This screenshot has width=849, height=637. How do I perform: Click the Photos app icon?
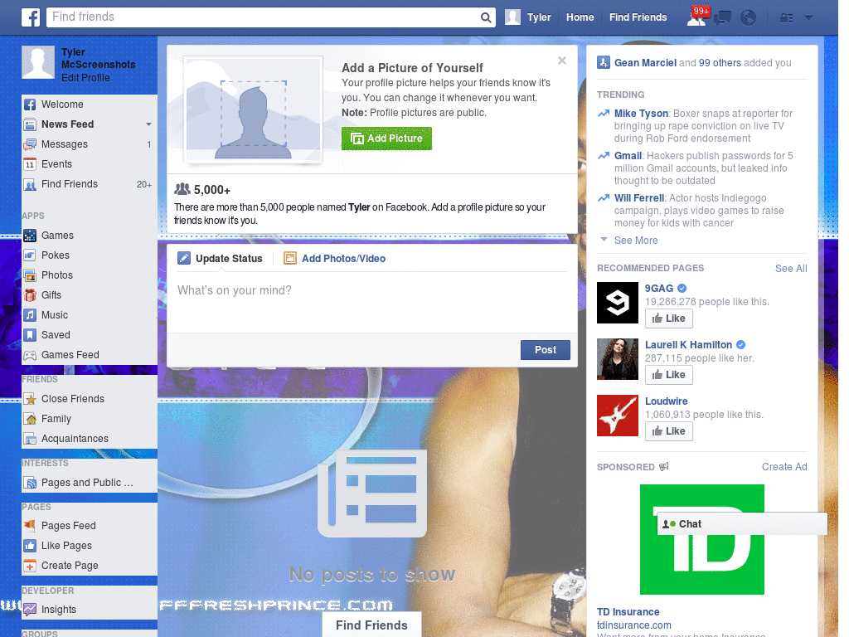(x=30, y=275)
